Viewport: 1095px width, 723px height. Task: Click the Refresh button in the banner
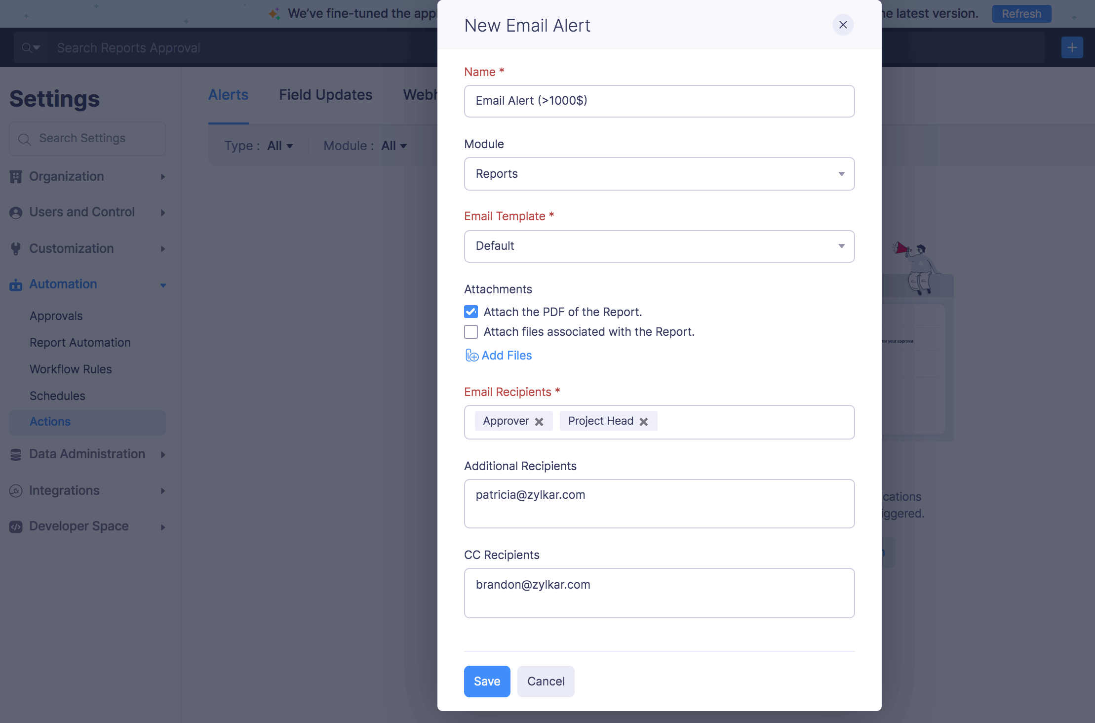(1021, 13)
